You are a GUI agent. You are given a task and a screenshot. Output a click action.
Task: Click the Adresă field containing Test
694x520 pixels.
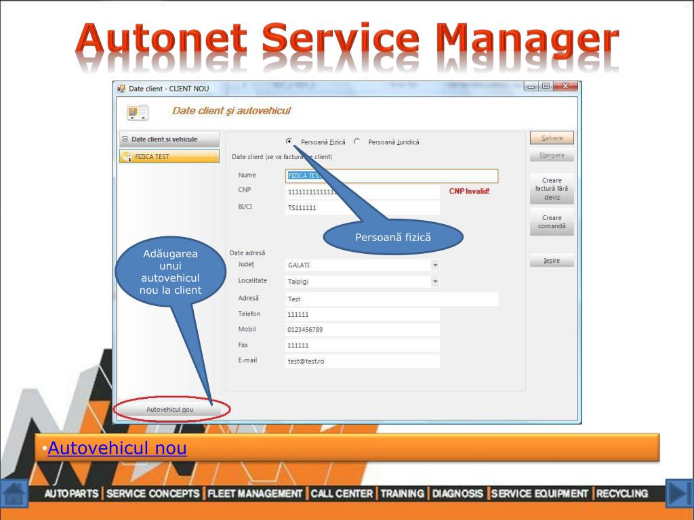click(x=392, y=299)
